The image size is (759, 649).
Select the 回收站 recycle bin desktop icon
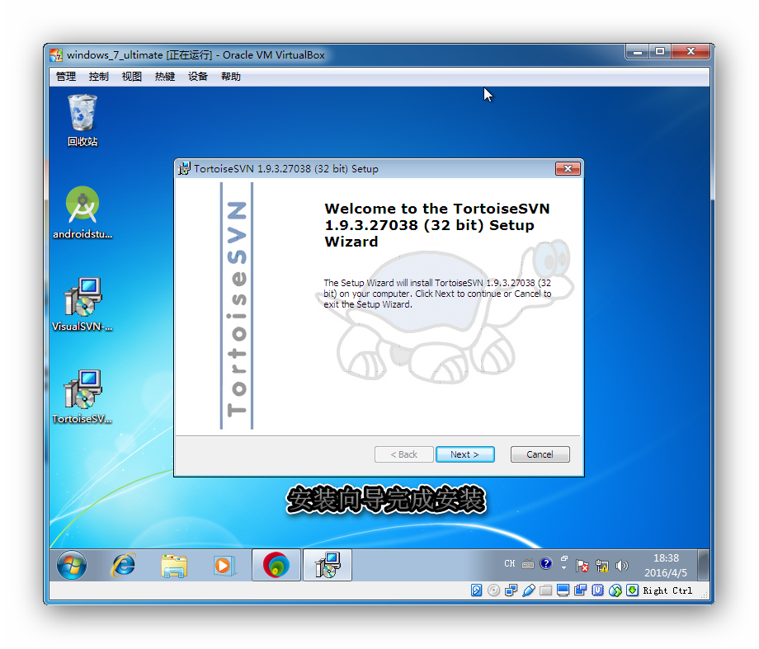click(82, 120)
